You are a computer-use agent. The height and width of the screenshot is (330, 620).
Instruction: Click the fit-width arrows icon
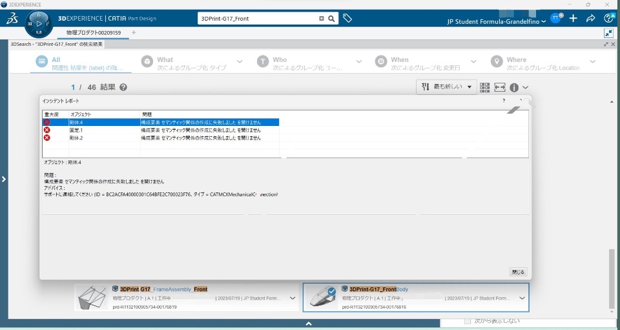500,87
